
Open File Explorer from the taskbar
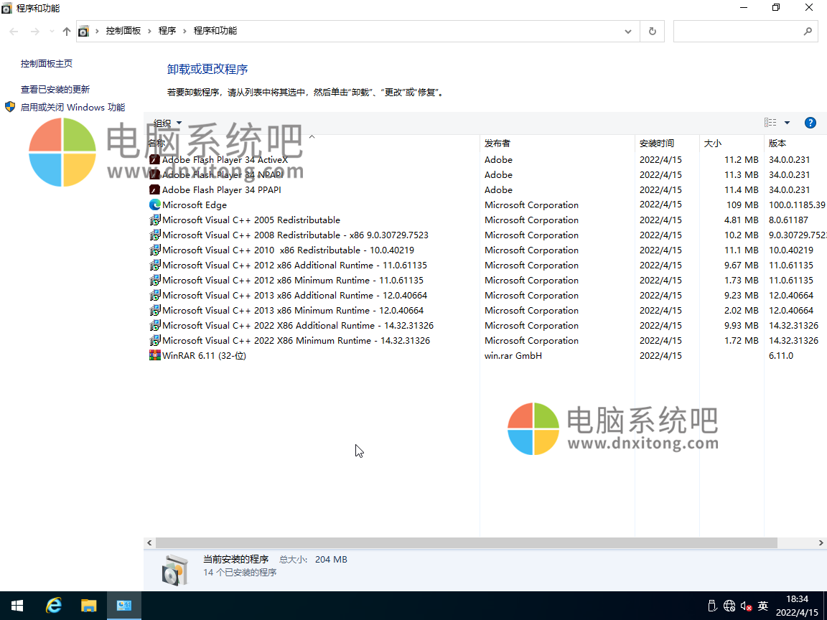(x=89, y=605)
